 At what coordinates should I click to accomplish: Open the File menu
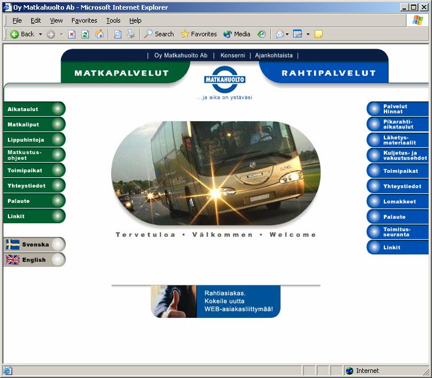point(17,20)
